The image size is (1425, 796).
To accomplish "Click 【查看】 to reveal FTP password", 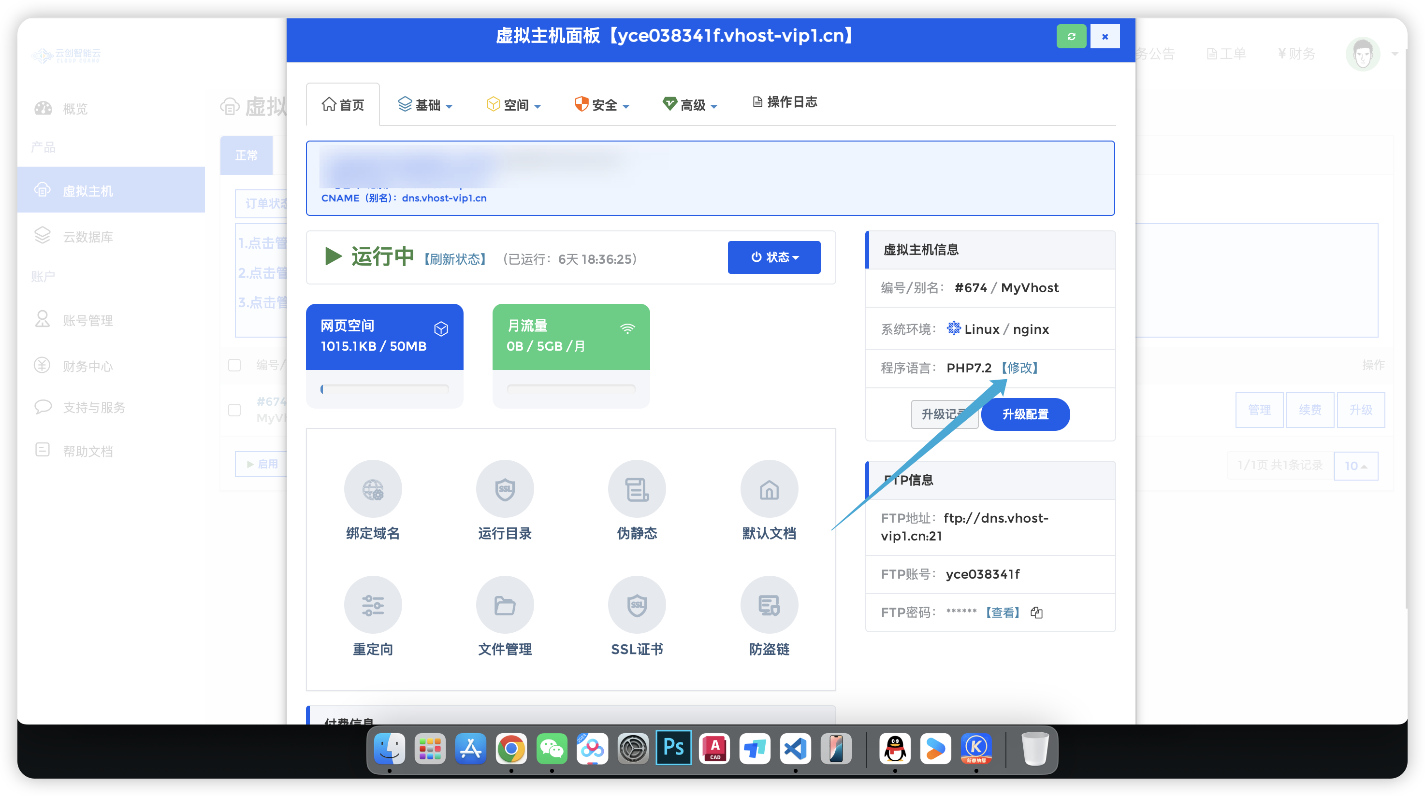I will pyautogui.click(x=1002, y=612).
